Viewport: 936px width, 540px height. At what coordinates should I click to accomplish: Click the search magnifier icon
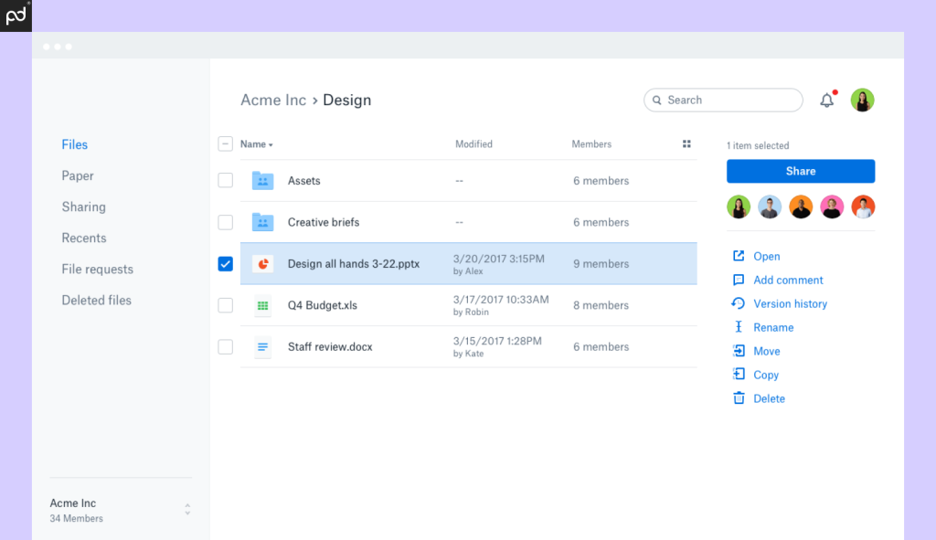656,101
